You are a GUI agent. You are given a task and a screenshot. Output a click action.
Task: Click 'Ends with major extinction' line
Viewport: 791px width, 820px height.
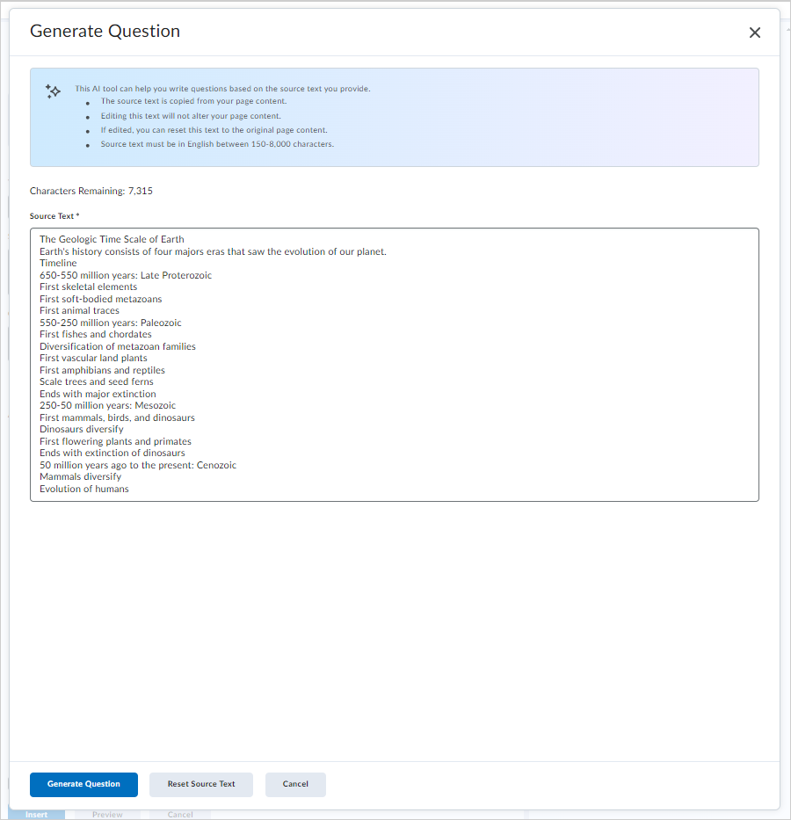click(x=98, y=394)
